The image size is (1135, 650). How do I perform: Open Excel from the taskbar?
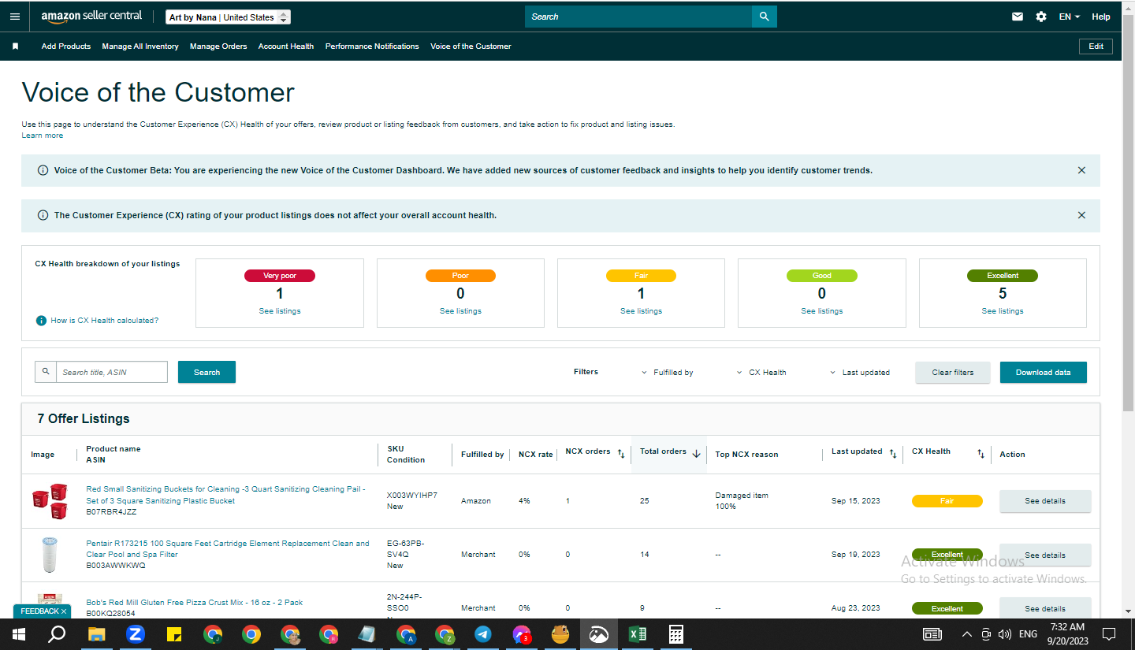[638, 634]
